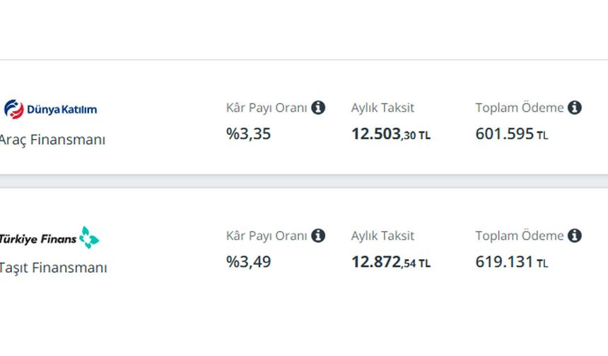Click the Dünya Katılım info icon beside Kâr Payı Oranı
The height and width of the screenshot is (356, 608).
click(x=318, y=107)
